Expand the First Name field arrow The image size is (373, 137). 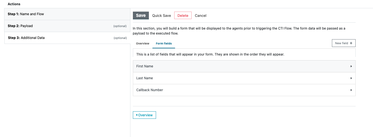pos(351,66)
